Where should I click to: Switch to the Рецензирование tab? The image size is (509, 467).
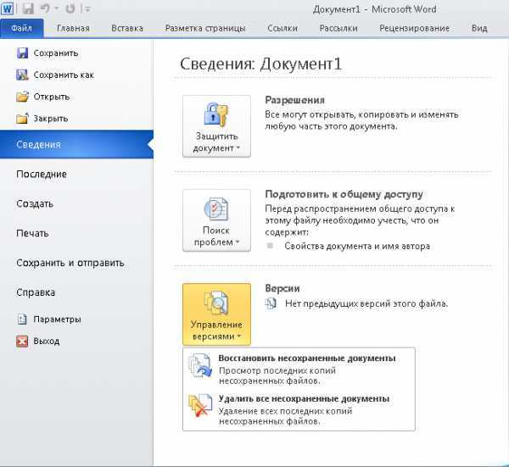pos(415,28)
